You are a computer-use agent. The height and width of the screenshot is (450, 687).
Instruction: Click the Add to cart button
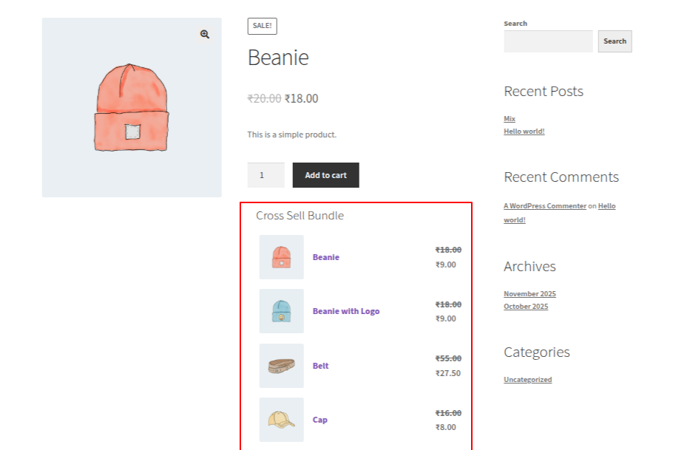click(x=325, y=175)
